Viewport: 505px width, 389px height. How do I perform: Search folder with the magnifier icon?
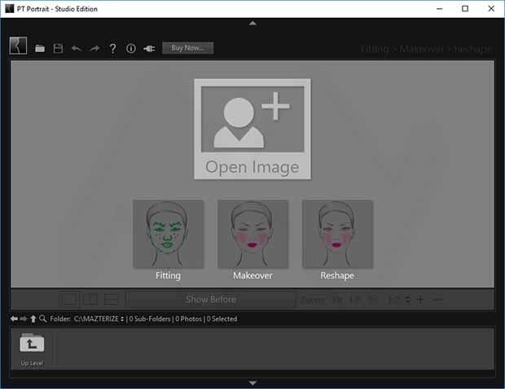click(42, 319)
